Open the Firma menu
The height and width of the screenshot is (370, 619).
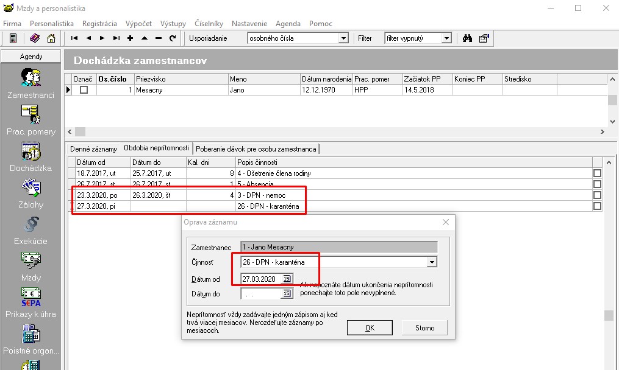pyautogui.click(x=12, y=24)
